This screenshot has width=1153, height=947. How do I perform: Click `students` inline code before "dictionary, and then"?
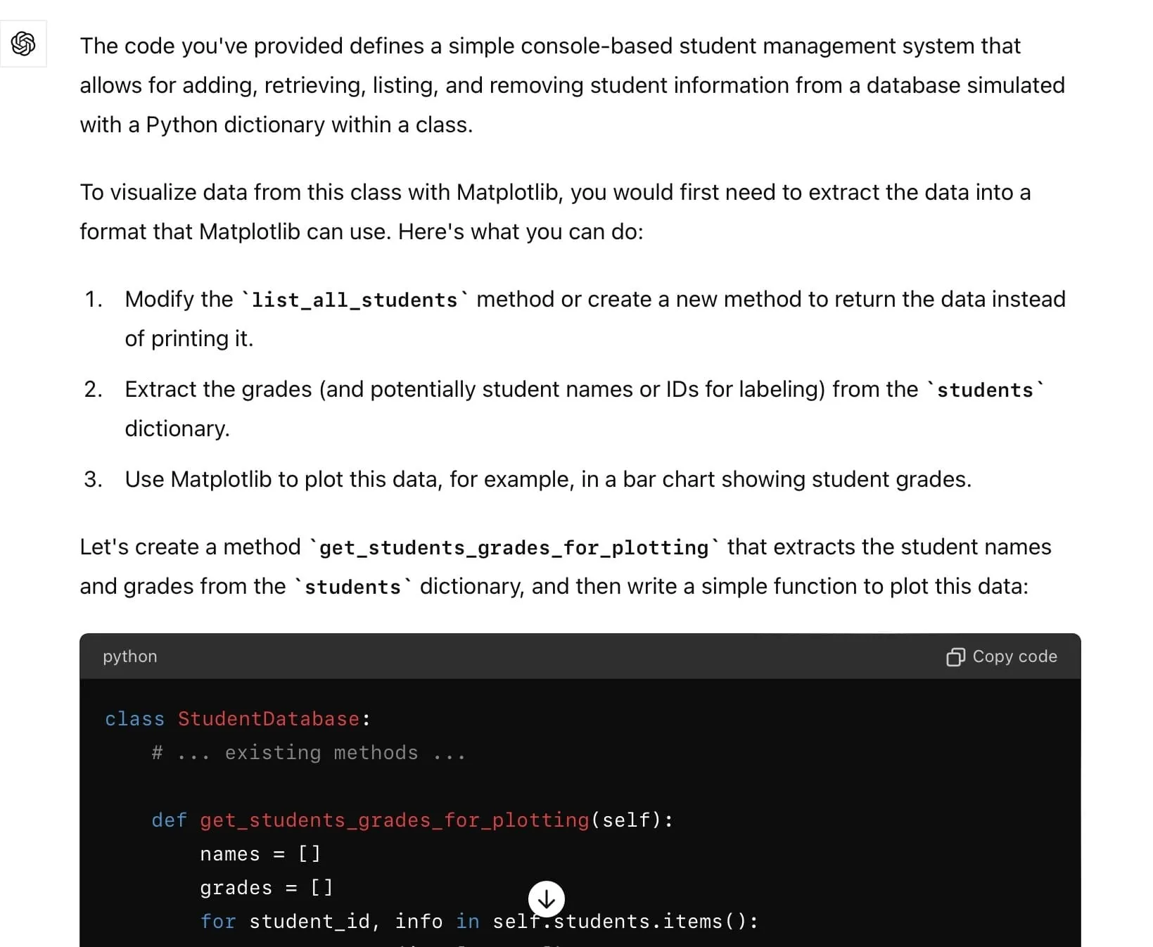click(352, 587)
